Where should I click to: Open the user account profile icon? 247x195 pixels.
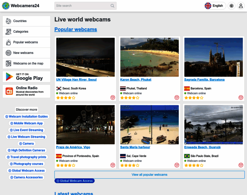(240, 6)
